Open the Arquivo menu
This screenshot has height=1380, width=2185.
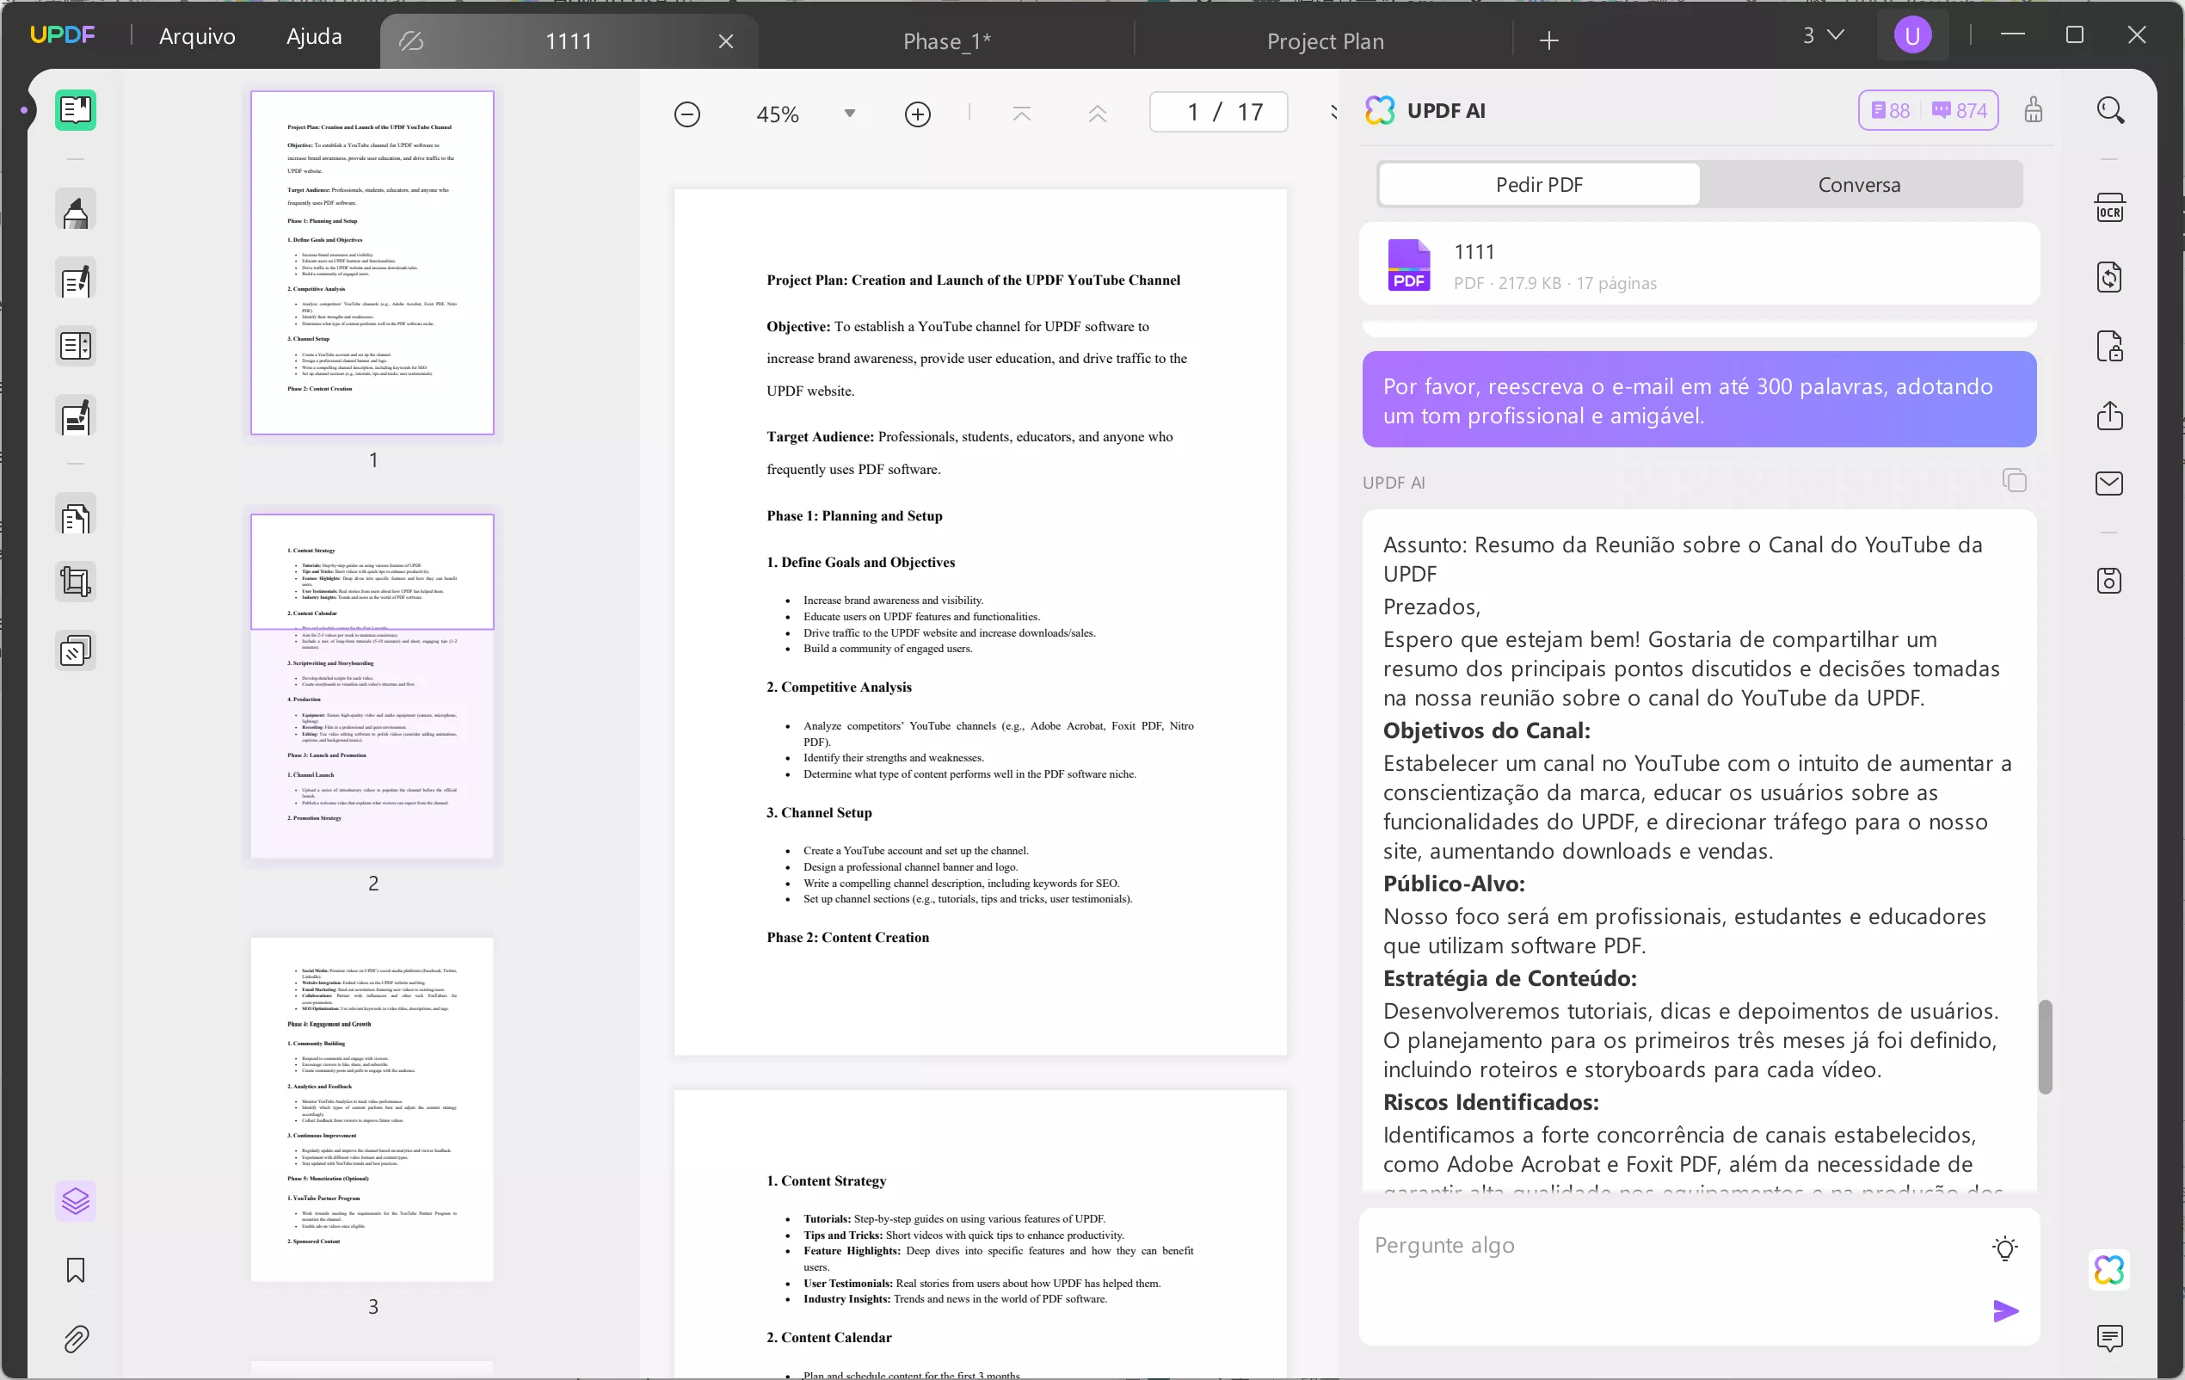coord(196,36)
